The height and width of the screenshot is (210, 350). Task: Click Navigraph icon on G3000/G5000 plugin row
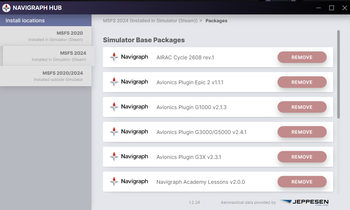coord(114,132)
